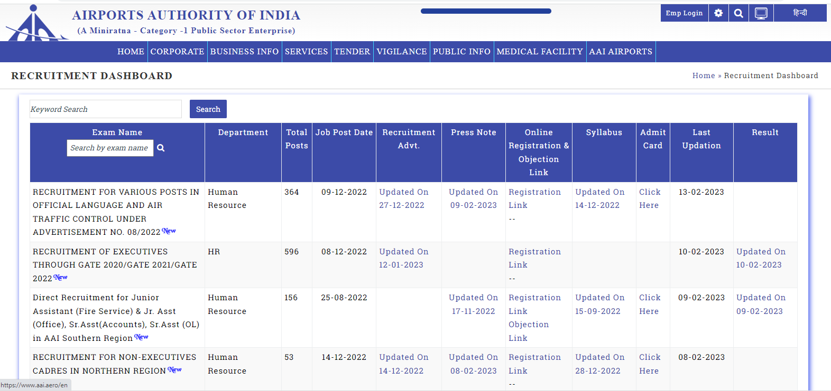Click the monitor screen icon in header
Viewport: 831px width, 391px height.
(x=761, y=13)
